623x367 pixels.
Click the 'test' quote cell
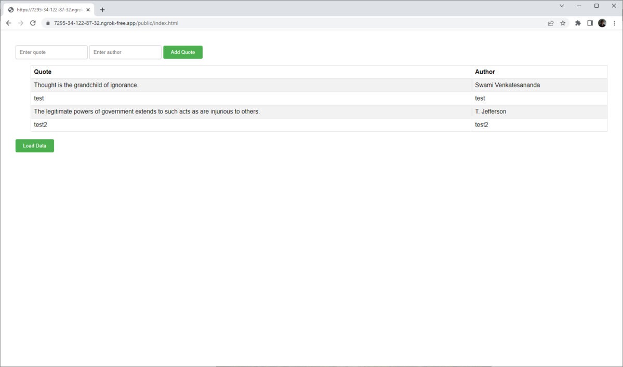tap(251, 98)
